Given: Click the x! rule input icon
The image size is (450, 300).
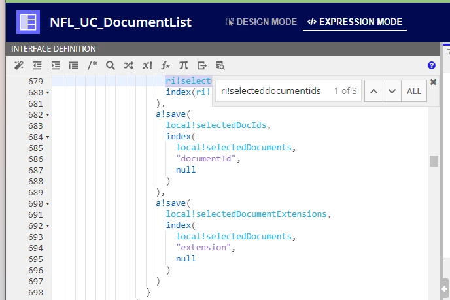Looking at the screenshot, I should coord(147,65).
